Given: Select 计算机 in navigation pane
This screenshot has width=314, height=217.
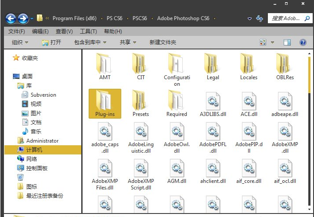Looking at the screenshot, I should point(43,150).
